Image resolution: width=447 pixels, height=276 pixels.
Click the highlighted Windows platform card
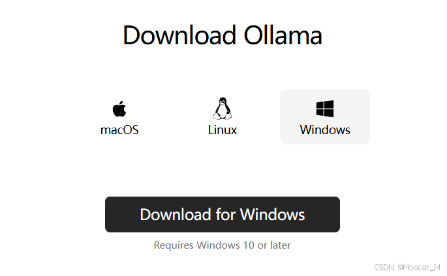(325, 117)
